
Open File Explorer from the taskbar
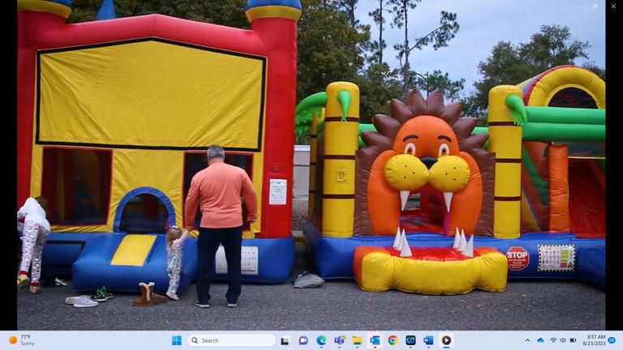[x=357, y=340]
